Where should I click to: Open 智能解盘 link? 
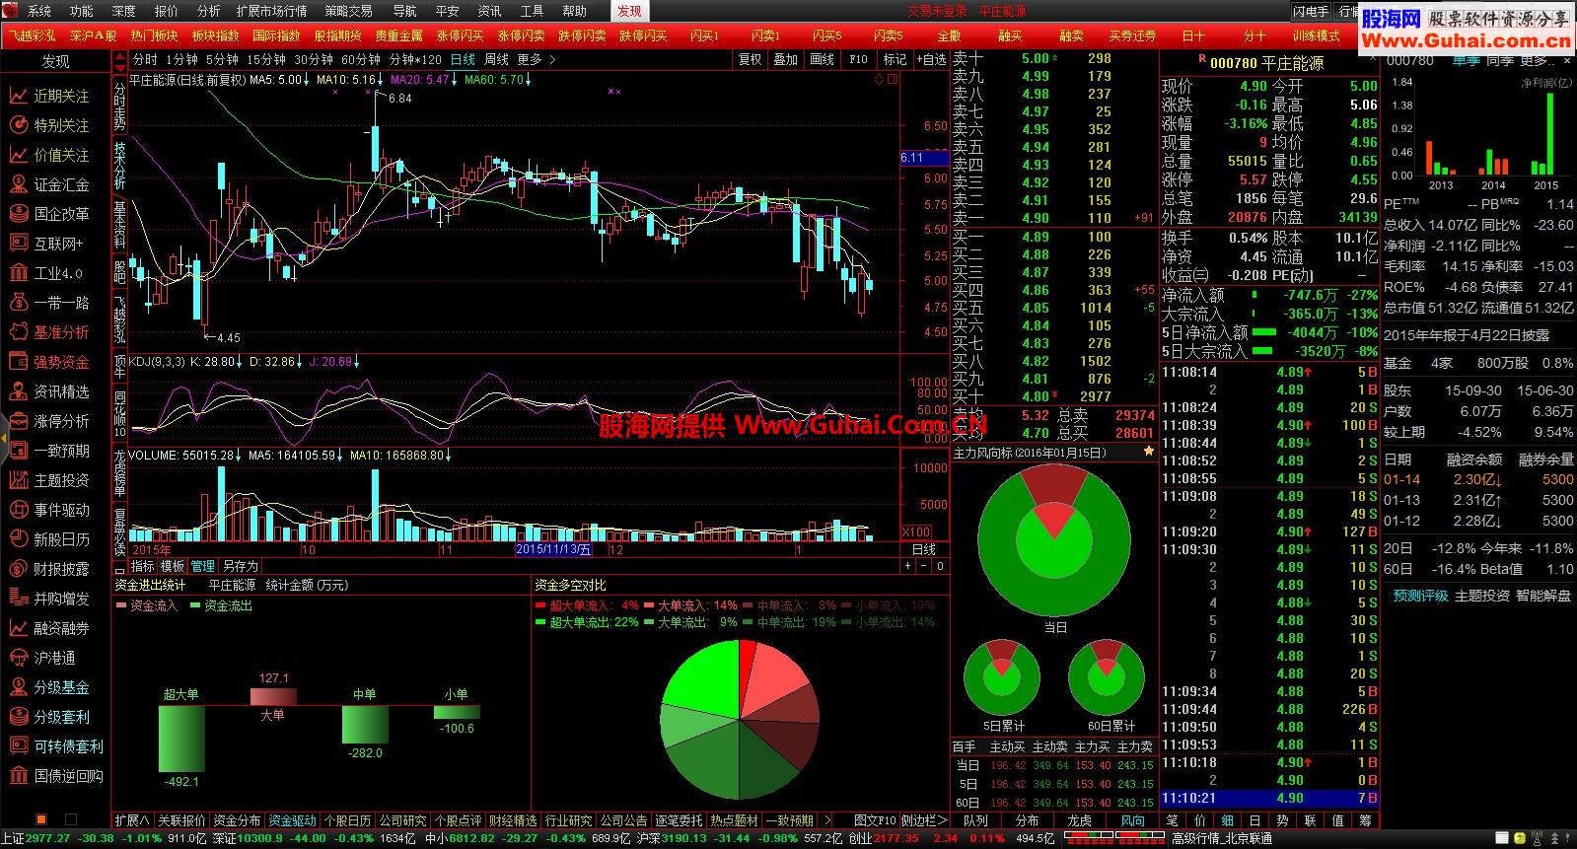1543,596
